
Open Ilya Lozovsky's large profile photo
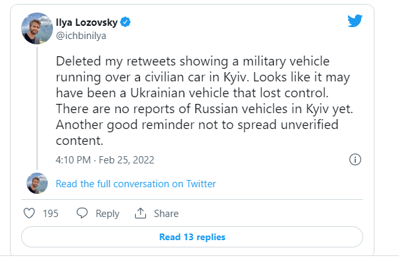tap(37, 28)
